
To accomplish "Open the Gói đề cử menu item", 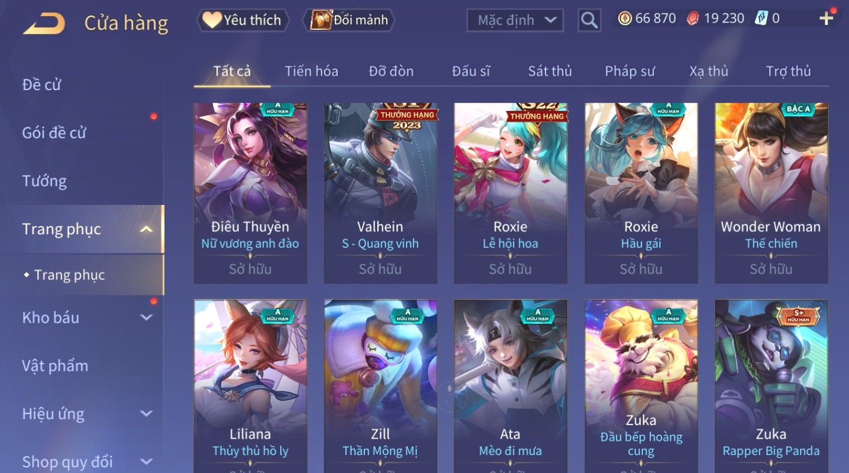I will coord(54,133).
